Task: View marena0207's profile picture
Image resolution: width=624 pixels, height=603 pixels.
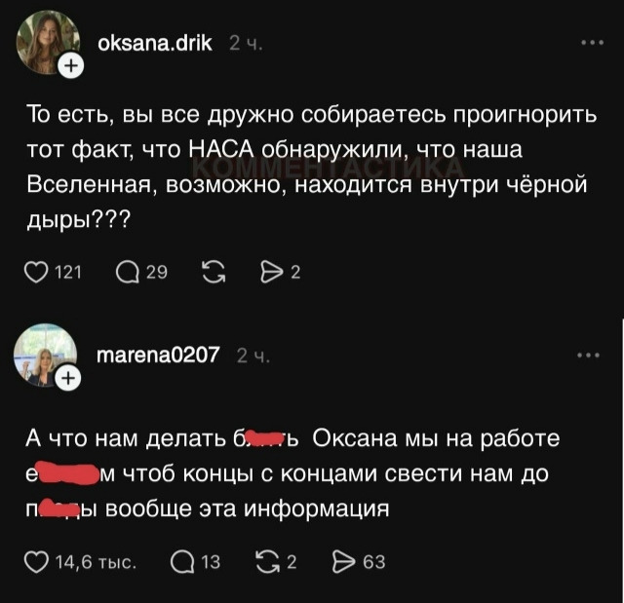Action: pos(45,356)
